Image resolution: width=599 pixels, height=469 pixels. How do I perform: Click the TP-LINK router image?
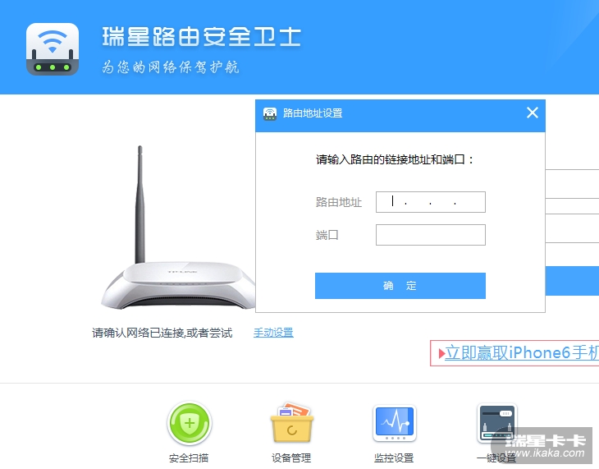coord(178,228)
